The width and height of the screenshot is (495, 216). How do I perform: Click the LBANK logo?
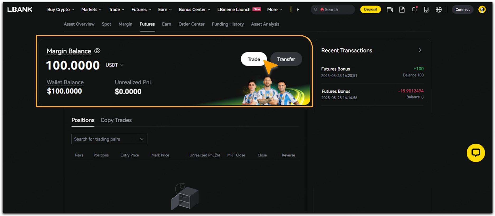click(x=20, y=10)
